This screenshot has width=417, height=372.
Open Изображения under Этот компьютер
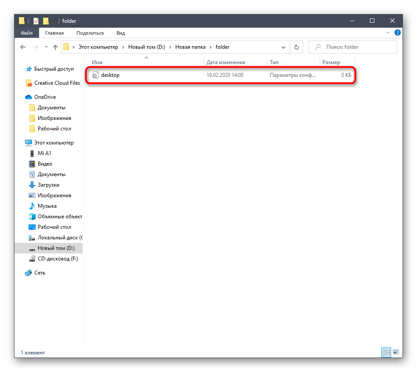54,195
